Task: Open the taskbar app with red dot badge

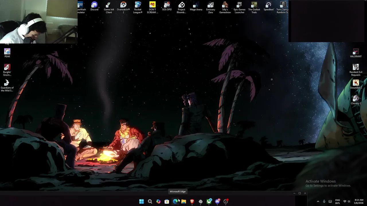Action: click(x=226, y=201)
